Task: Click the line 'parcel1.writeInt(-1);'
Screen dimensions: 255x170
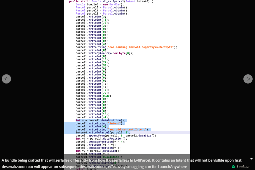Action: coord(92,117)
